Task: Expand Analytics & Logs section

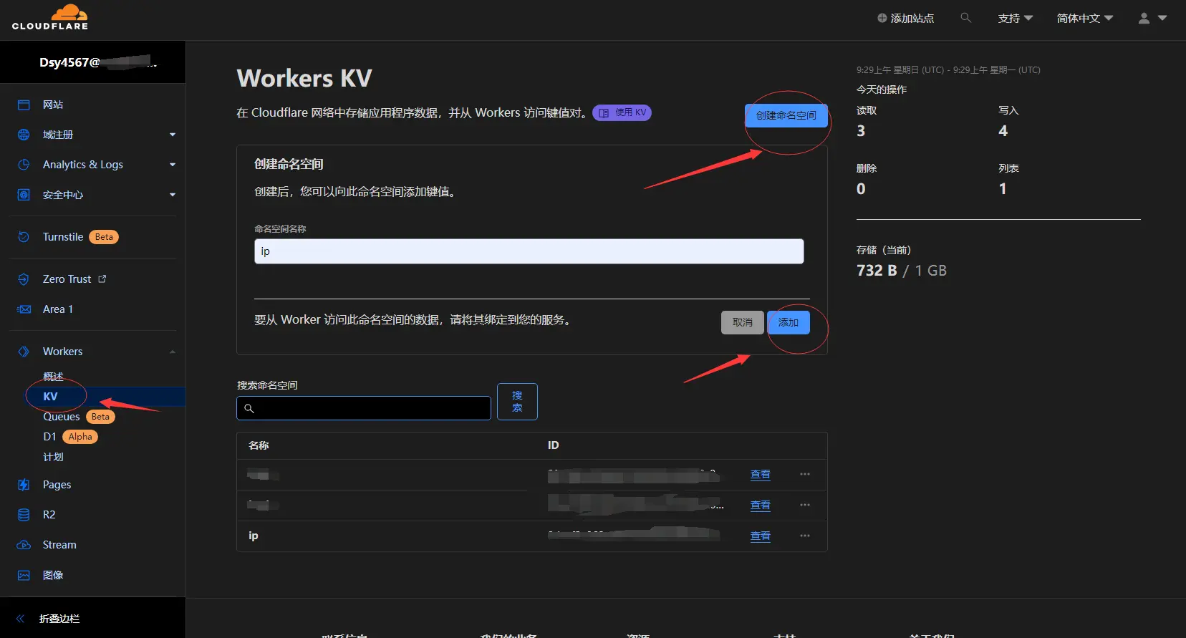Action: [172, 165]
